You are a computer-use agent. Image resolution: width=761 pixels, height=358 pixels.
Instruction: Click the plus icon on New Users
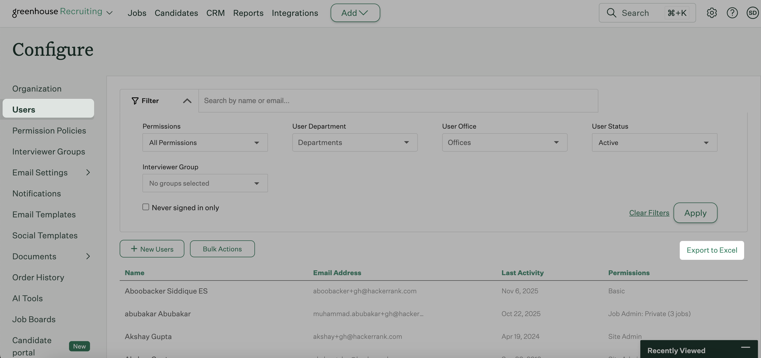[x=134, y=249]
